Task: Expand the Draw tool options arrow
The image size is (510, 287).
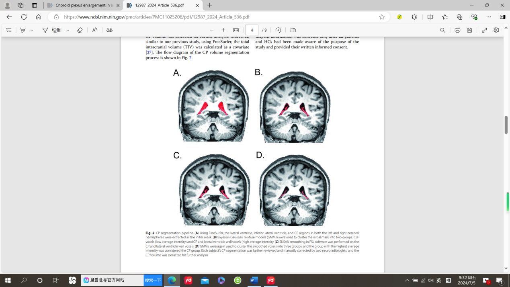Action: [68, 31]
